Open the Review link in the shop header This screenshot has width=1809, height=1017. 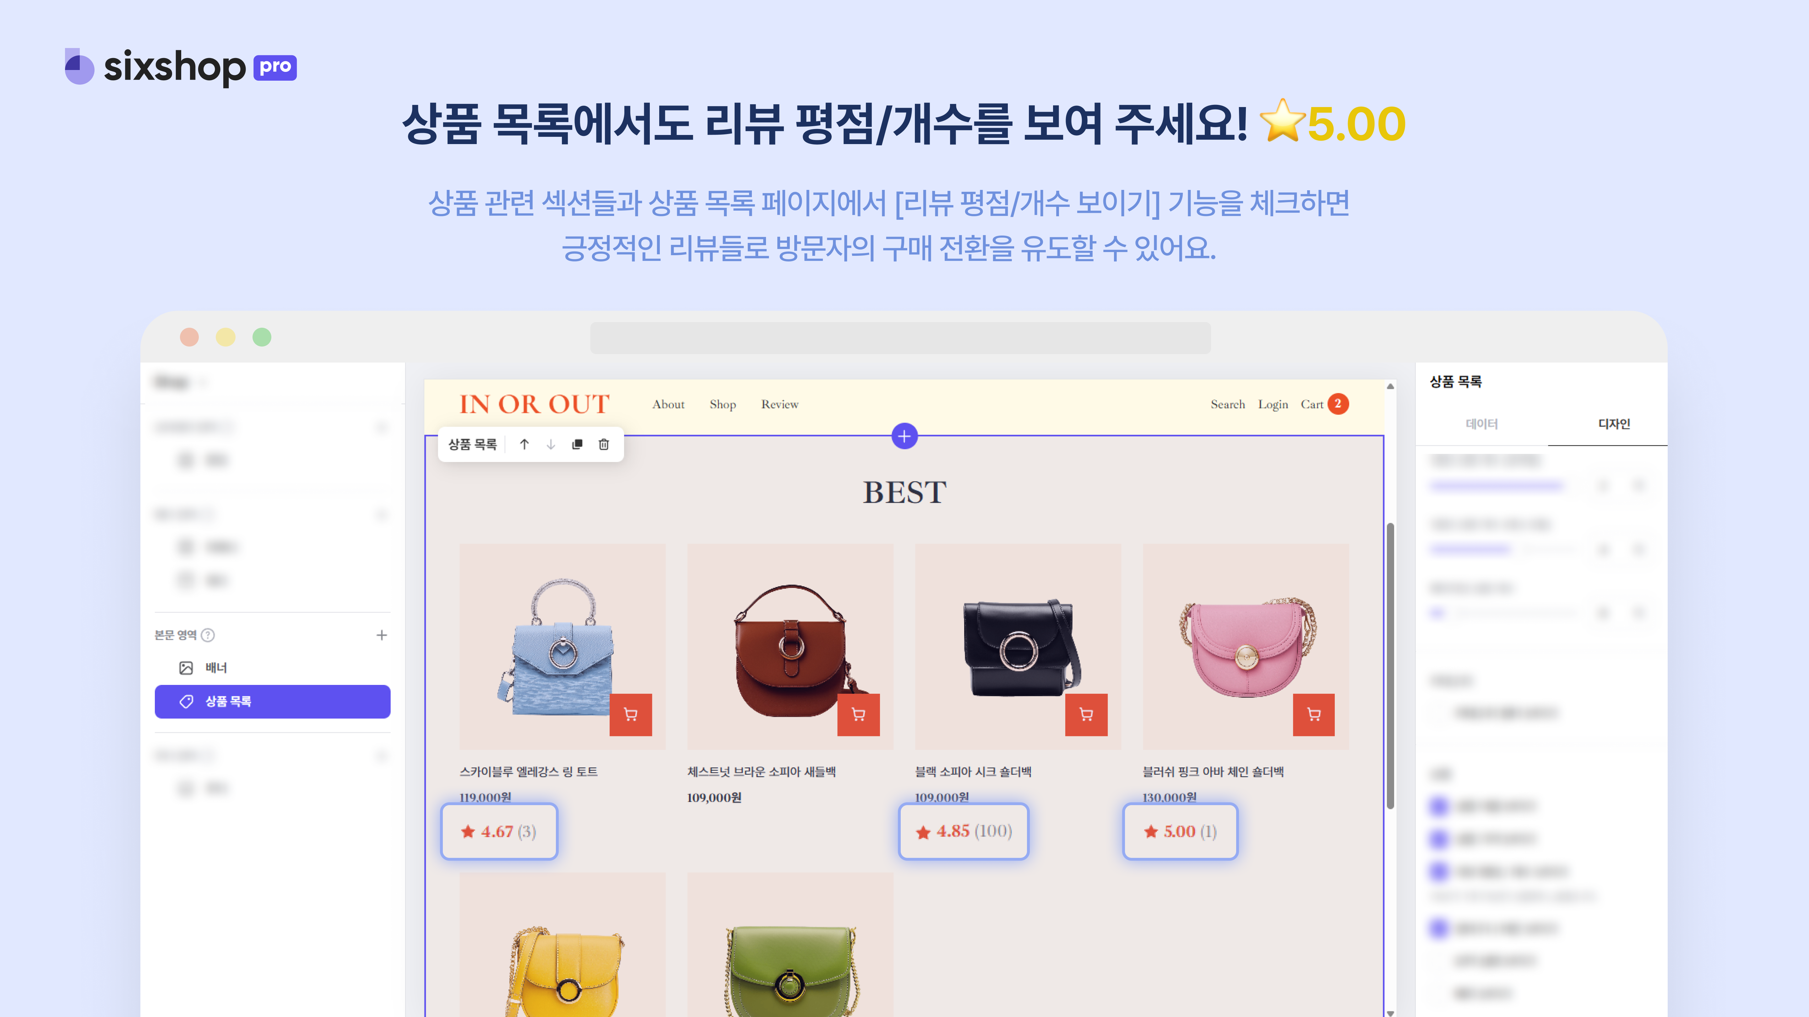[780, 404]
